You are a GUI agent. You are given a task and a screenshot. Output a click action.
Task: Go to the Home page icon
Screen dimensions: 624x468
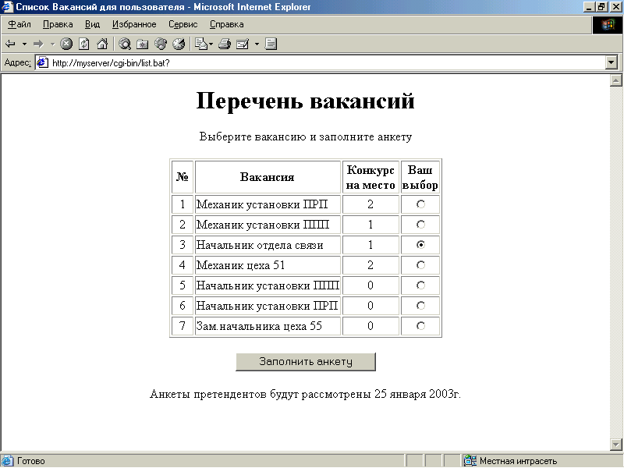click(x=102, y=44)
